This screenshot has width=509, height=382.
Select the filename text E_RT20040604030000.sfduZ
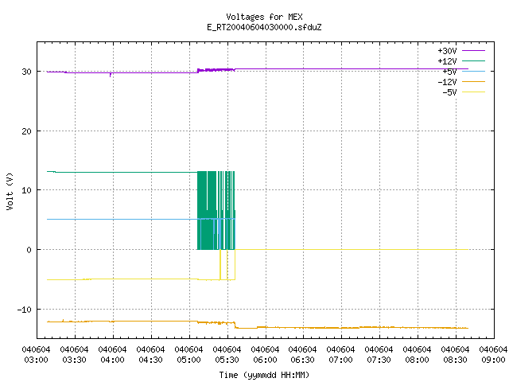tap(264, 27)
